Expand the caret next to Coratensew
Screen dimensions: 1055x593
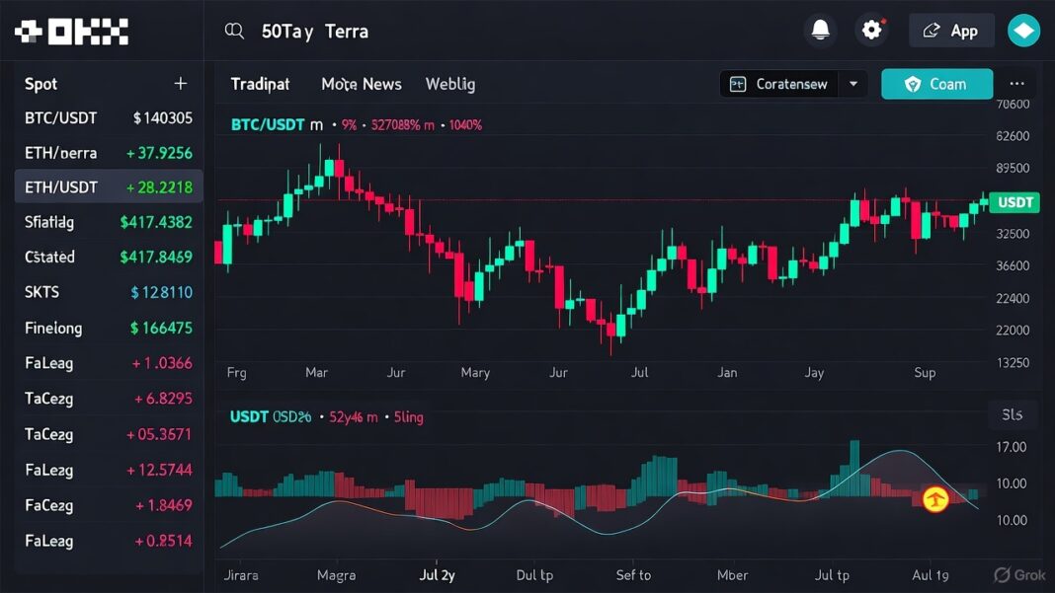(853, 84)
